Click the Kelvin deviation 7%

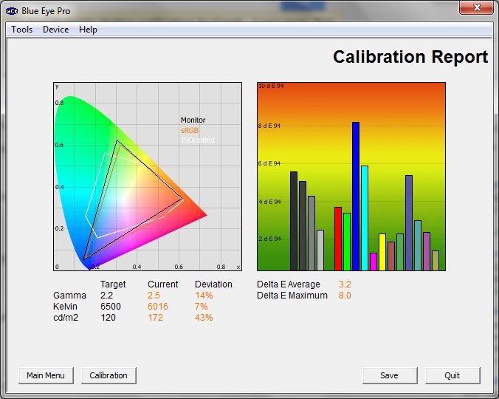coord(201,307)
